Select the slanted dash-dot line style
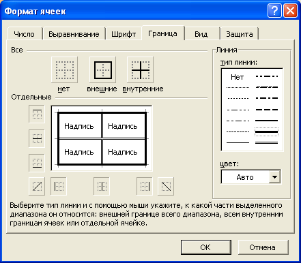Image resolution: width=301 pixels, height=263 pixels. point(267,87)
